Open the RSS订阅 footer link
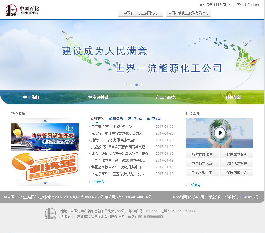265x233 pixels. (x=180, y=197)
